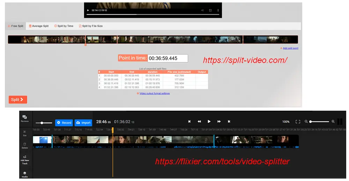Click the Delete trash icon in sidebar
The height and width of the screenshot is (181, 349).
coord(25,144)
